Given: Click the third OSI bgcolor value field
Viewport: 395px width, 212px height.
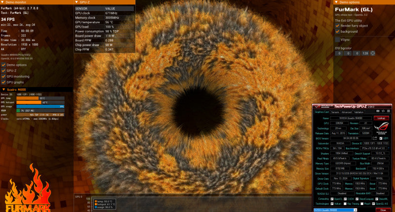Looking at the screenshot, I should click(357, 53).
